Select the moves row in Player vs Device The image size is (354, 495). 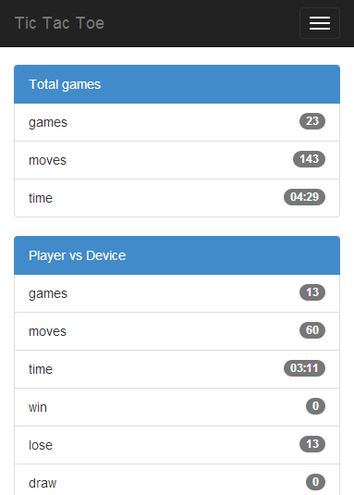[x=177, y=331]
